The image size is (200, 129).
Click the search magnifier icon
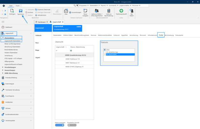tap(75, 5)
